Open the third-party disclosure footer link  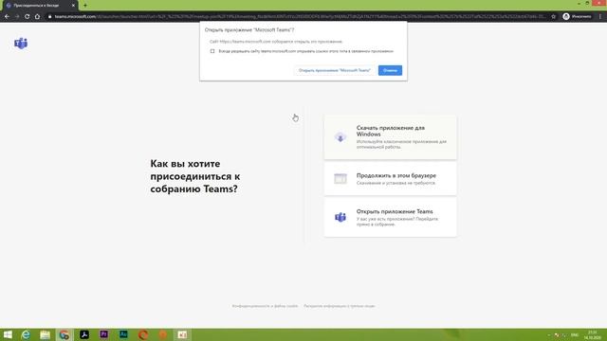pyautogui.click(x=340, y=306)
